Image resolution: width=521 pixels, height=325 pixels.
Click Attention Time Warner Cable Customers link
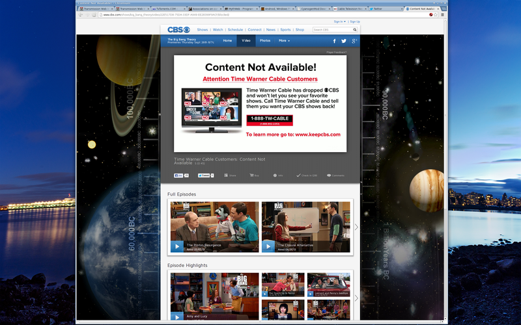[260, 79]
